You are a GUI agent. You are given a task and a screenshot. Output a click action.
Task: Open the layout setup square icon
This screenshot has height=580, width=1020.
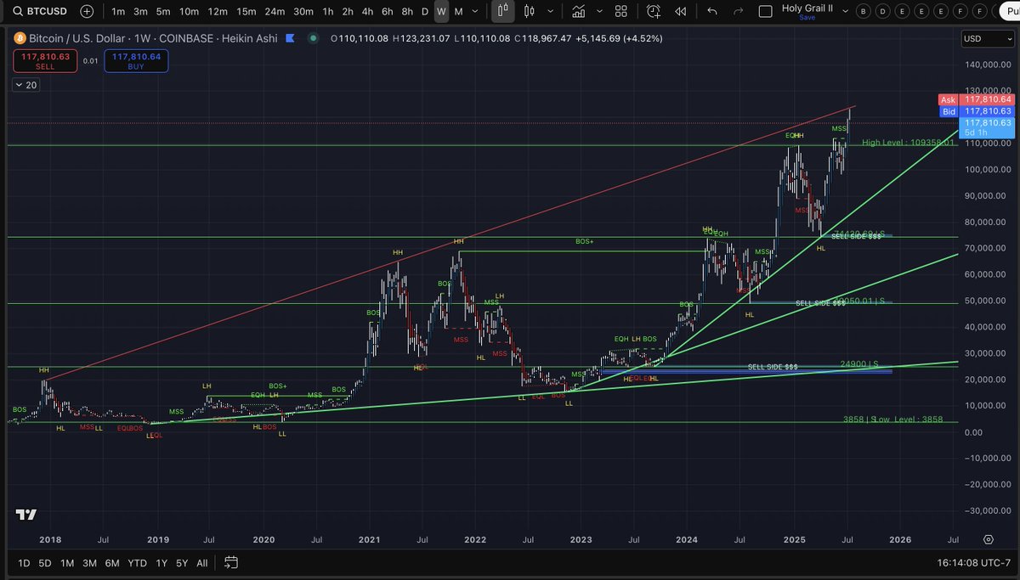tap(765, 11)
